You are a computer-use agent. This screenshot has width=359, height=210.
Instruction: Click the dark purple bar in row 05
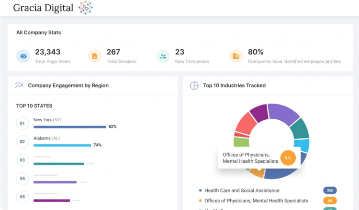click(x=52, y=200)
